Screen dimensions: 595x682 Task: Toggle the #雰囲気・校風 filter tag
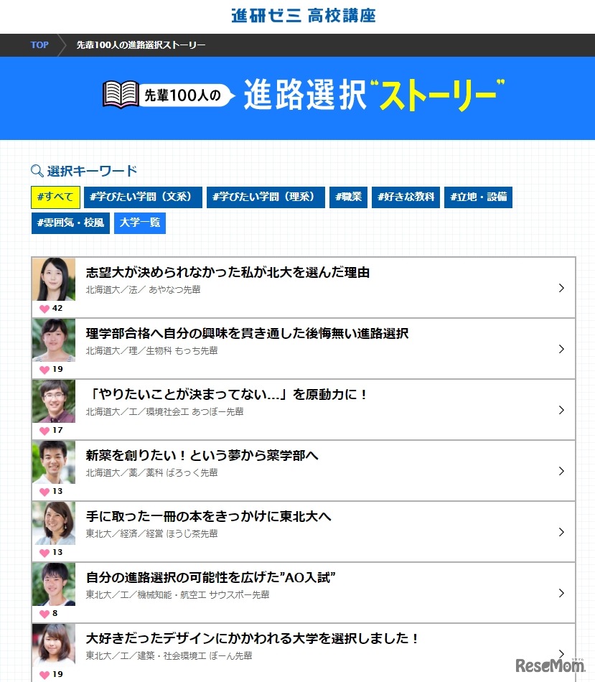(70, 223)
